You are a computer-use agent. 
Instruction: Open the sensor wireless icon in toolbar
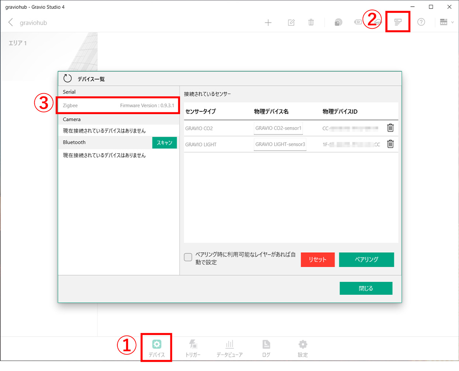click(x=338, y=22)
